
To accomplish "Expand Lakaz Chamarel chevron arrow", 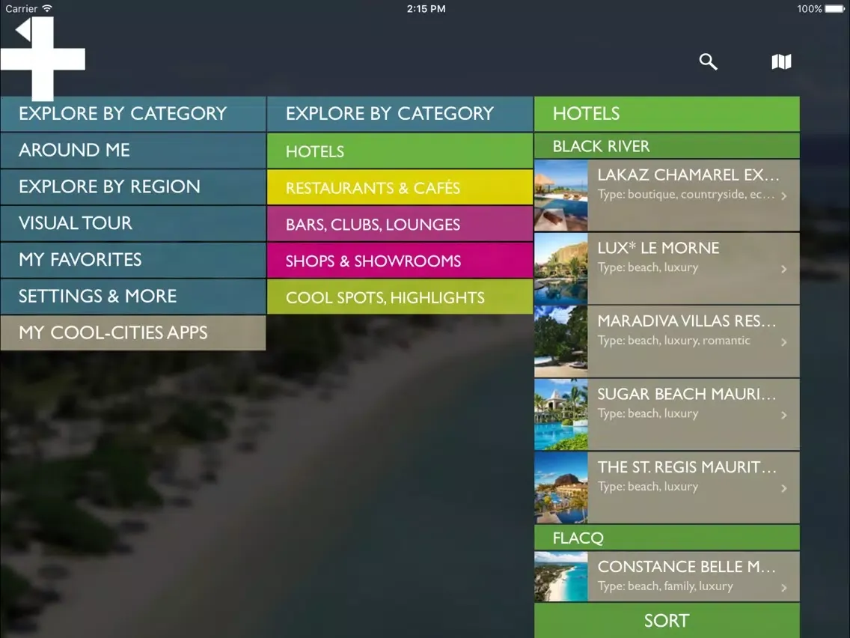I will 784,196.
